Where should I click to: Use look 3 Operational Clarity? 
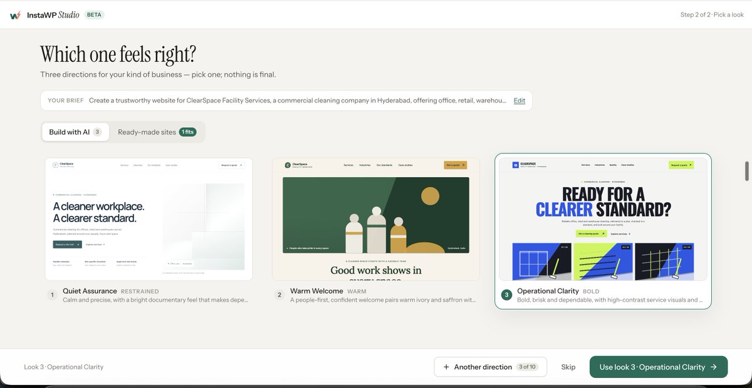[x=659, y=367]
